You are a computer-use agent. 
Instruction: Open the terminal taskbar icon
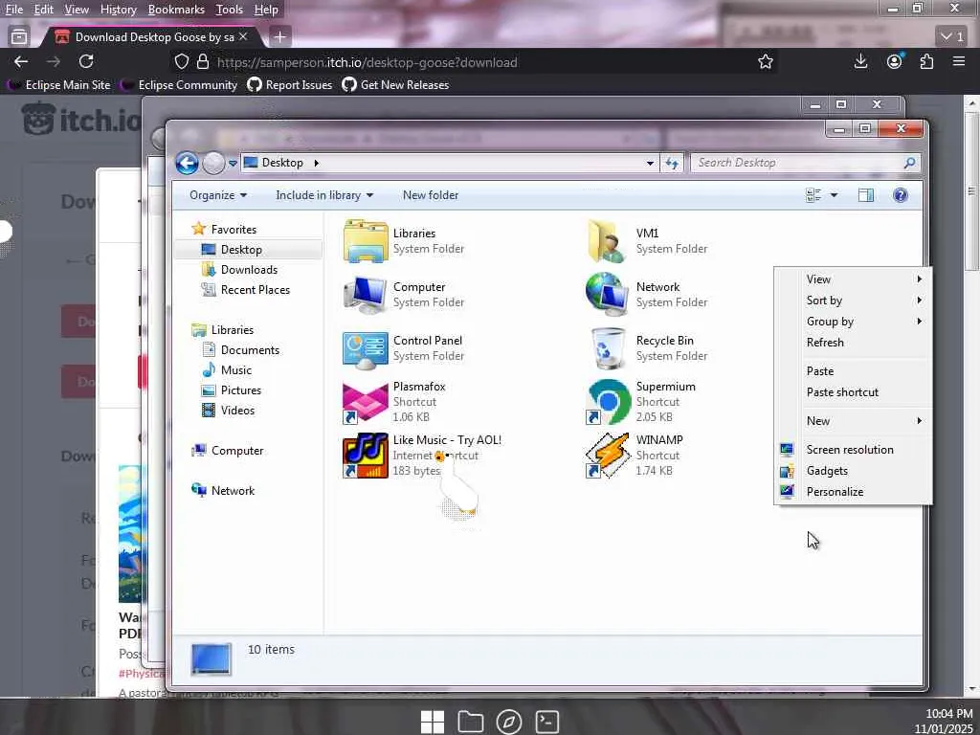click(546, 722)
